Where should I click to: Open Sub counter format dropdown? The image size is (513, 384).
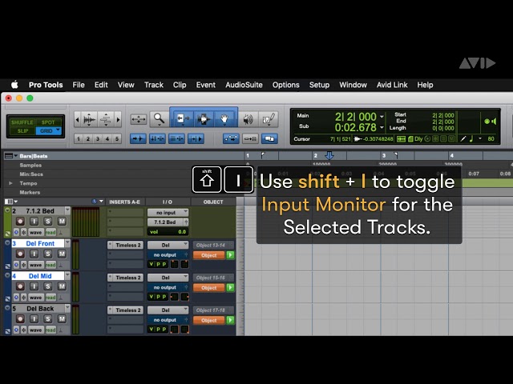click(382, 127)
